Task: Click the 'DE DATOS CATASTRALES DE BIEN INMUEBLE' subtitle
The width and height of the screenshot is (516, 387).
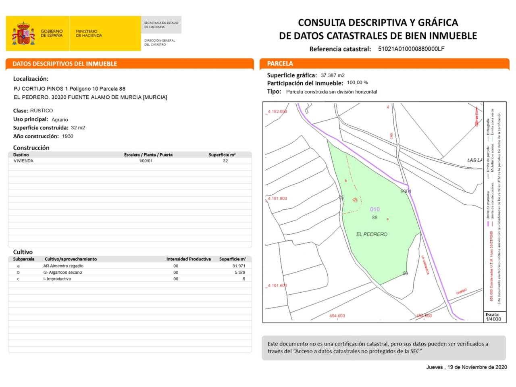Action: coord(378,36)
